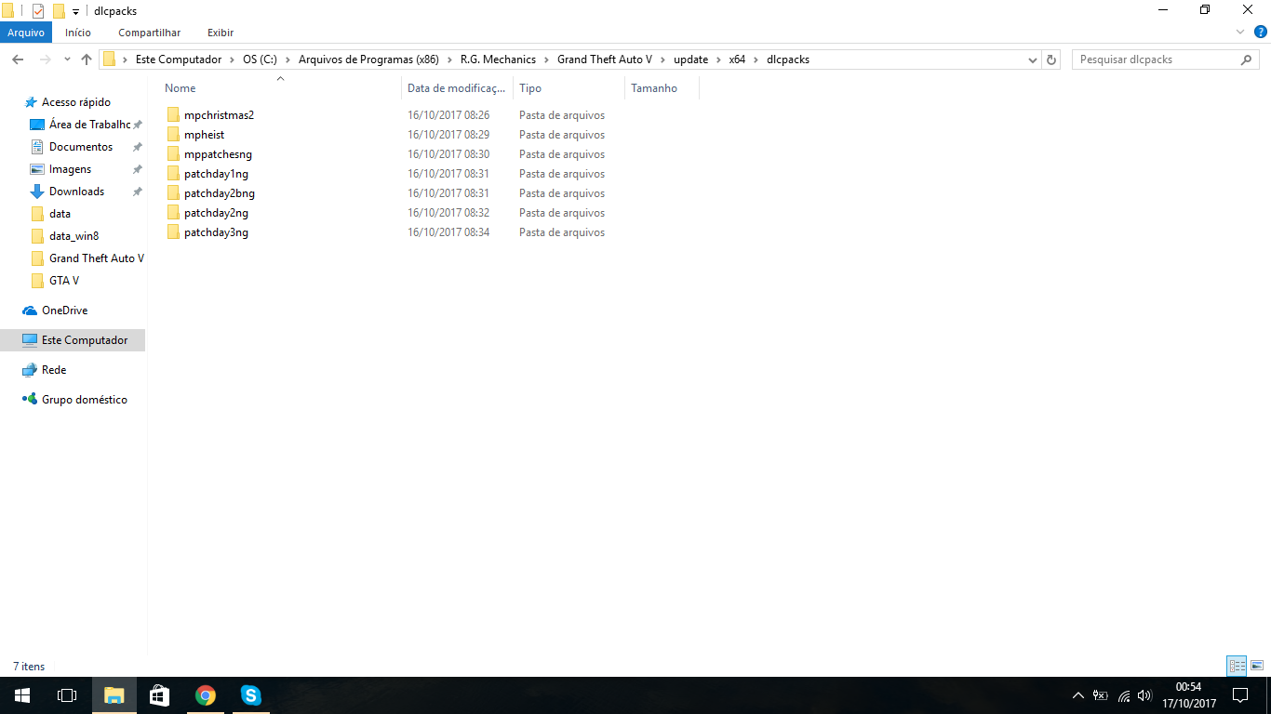Click the pin icon next to 'Imagens'
Screen dimensions: 1271x714
pyautogui.click(x=137, y=169)
